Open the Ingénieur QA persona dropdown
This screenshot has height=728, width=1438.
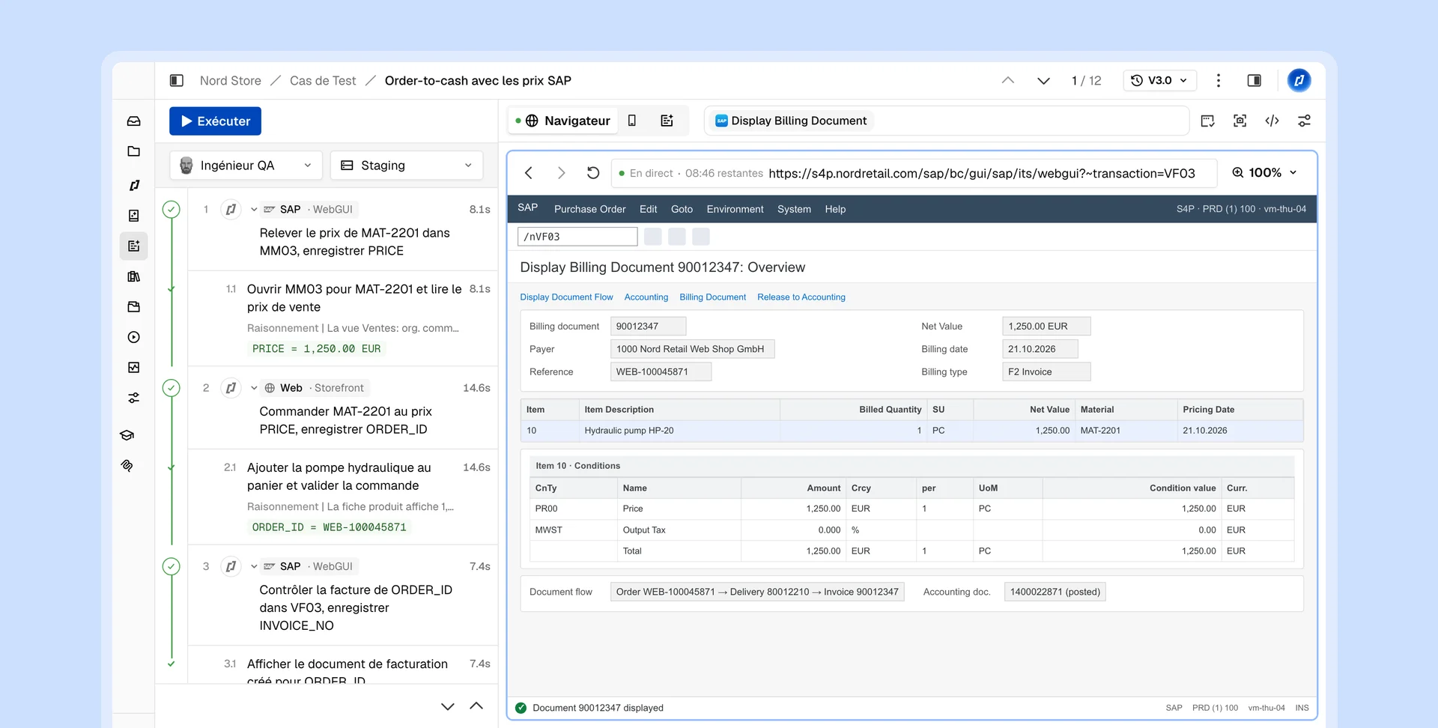(x=246, y=166)
